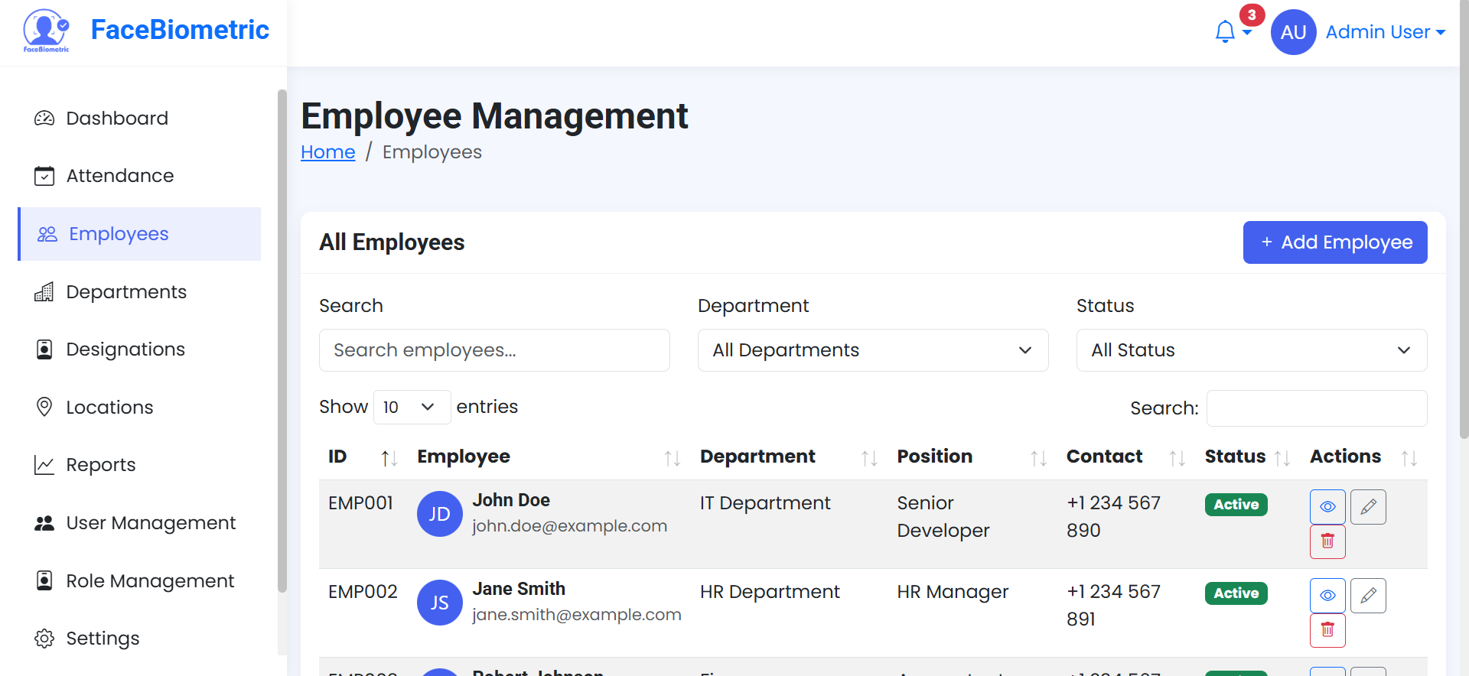The height and width of the screenshot is (676, 1469).
Task: Click the FaceBiometric logo icon
Action: (x=46, y=31)
